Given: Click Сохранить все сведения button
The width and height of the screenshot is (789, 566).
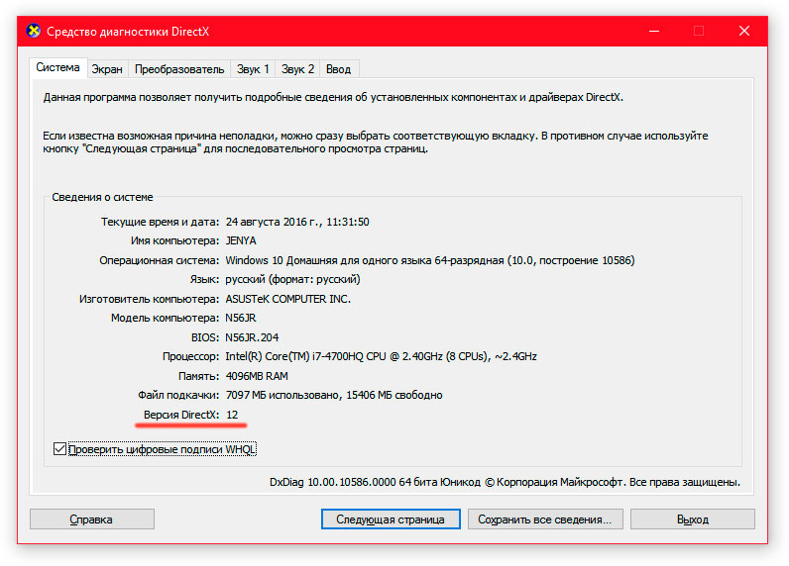Looking at the screenshot, I should pos(545,519).
